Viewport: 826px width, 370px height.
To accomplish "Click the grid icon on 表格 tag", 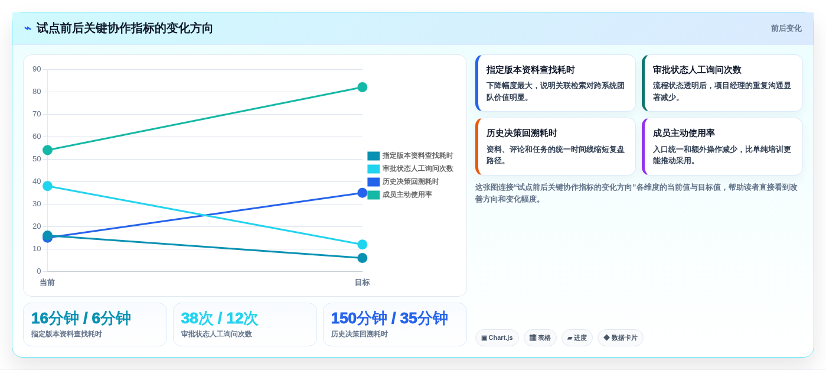I will click(x=533, y=338).
